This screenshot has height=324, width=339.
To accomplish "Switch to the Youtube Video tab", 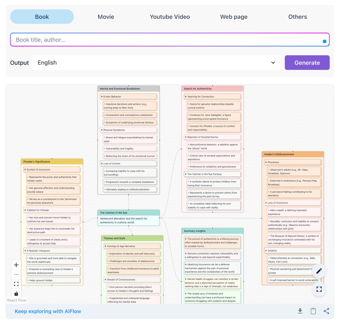I will (x=170, y=17).
